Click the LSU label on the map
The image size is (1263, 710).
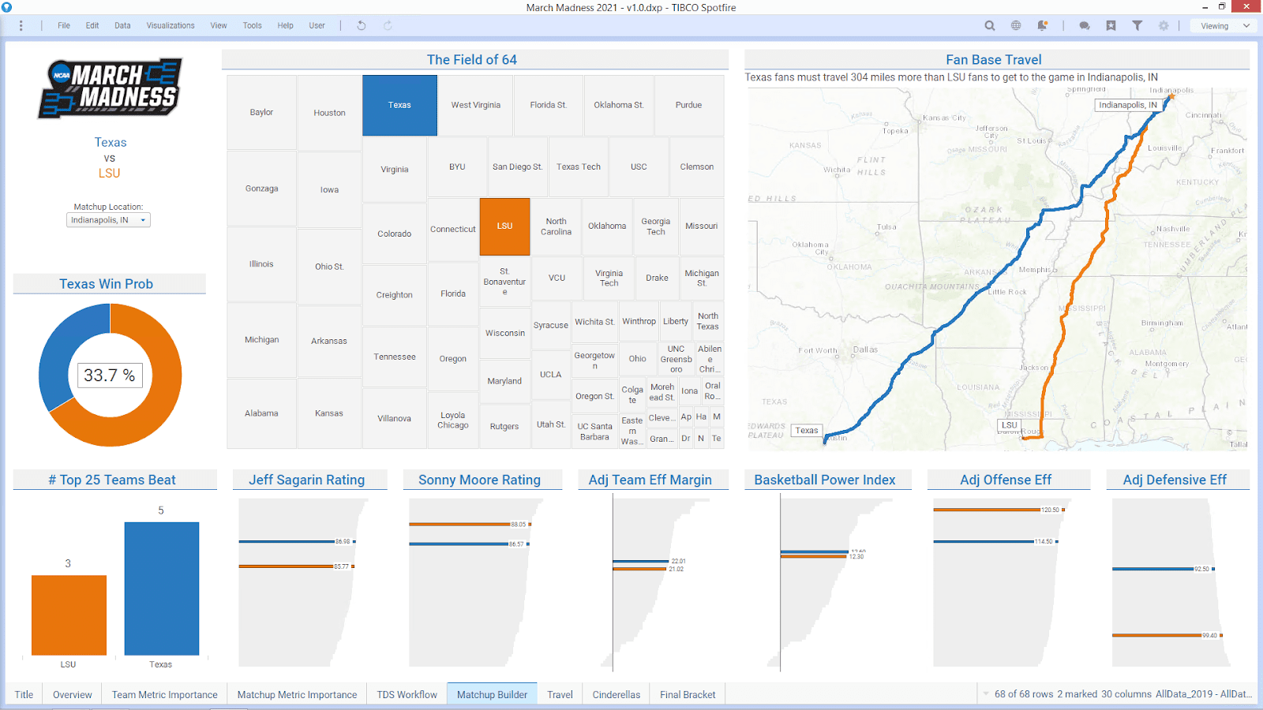click(1010, 425)
